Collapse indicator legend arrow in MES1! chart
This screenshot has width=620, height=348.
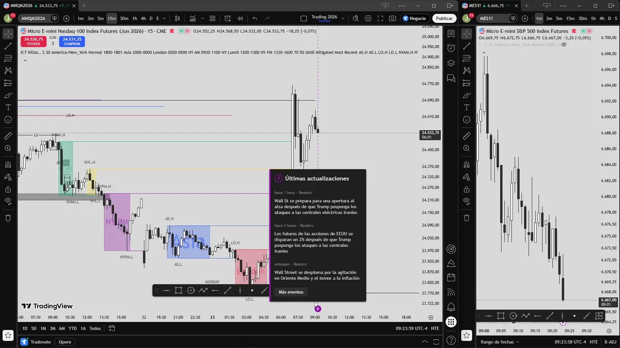point(483,52)
